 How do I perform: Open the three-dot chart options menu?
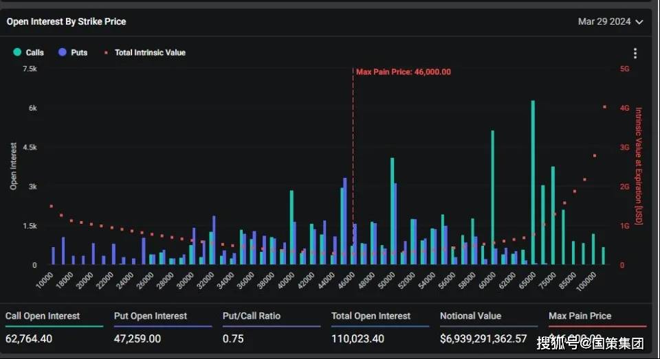pos(635,53)
